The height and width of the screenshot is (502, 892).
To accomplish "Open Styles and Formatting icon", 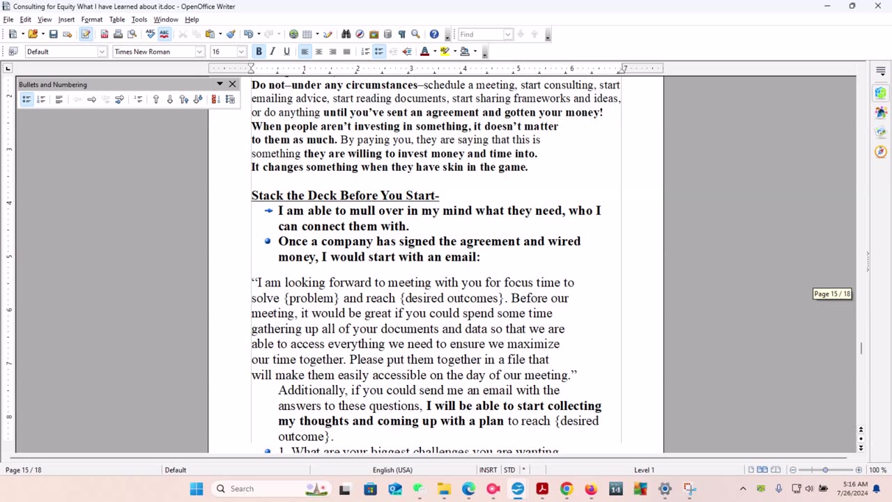I will tap(13, 52).
